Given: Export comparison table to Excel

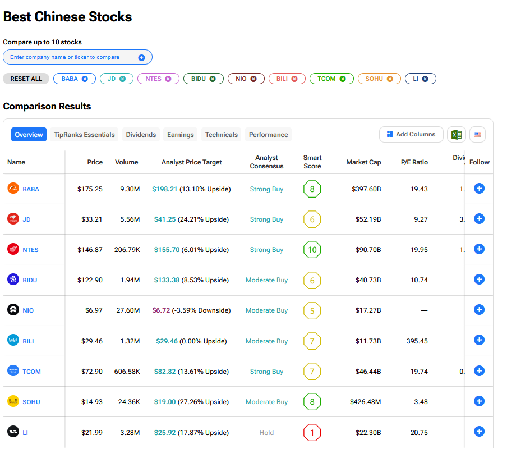Looking at the screenshot, I should (x=457, y=135).
